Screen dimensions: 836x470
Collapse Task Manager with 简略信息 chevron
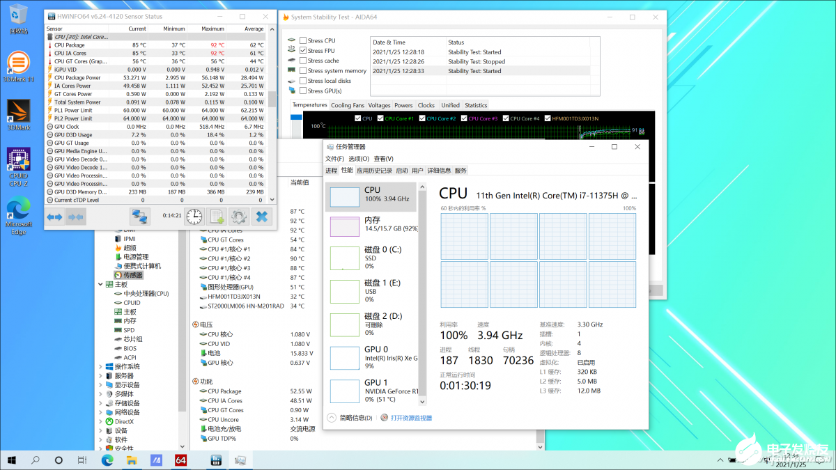(x=332, y=418)
